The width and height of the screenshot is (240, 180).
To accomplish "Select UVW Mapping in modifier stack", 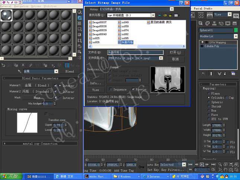I will coord(217,42).
